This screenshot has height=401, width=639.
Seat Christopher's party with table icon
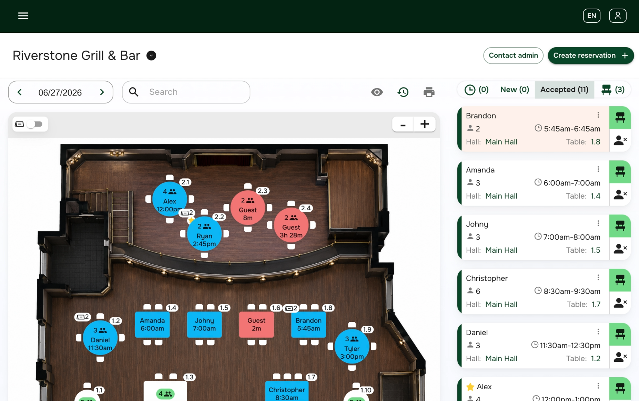[x=620, y=280]
